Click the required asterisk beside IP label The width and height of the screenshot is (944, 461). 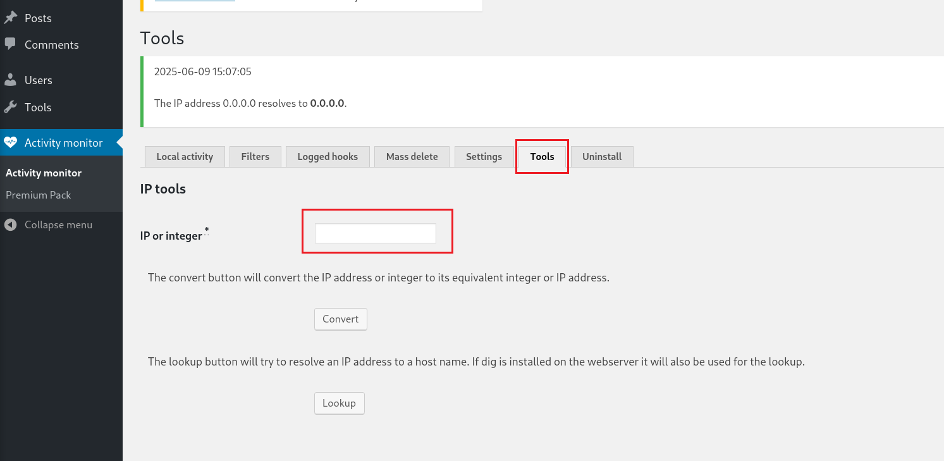pos(206,231)
